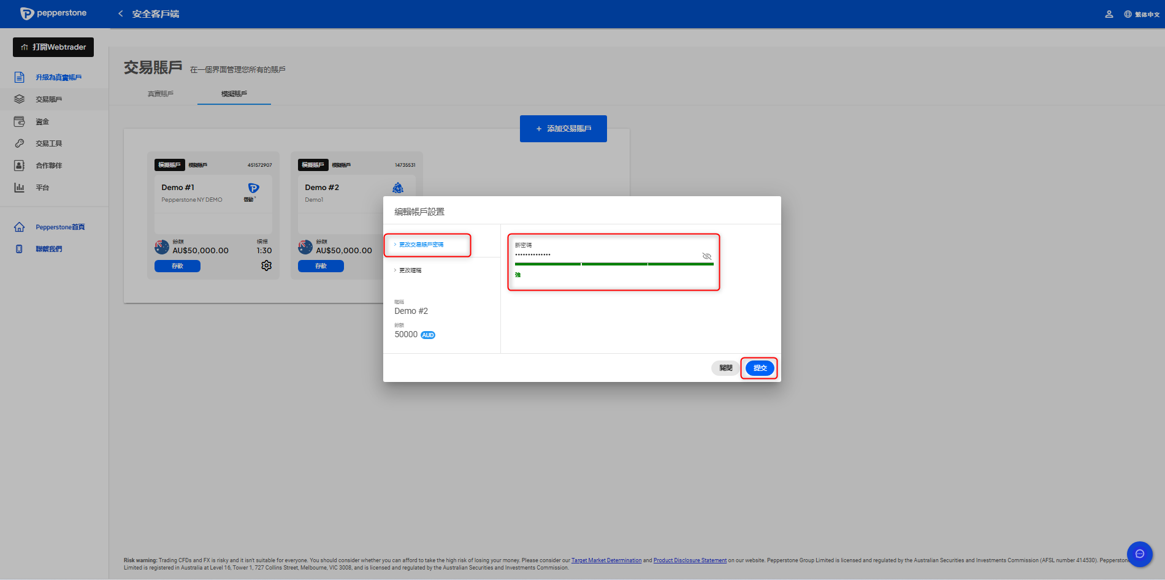Open the 繁体中文 language selector
The width and height of the screenshot is (1165, 580).
tap(1142, 14)
